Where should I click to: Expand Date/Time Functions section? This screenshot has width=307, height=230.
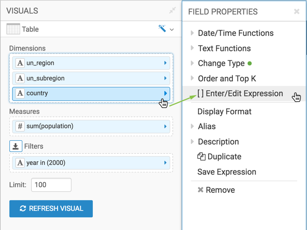pyautogui.click(x=192, y=33)
